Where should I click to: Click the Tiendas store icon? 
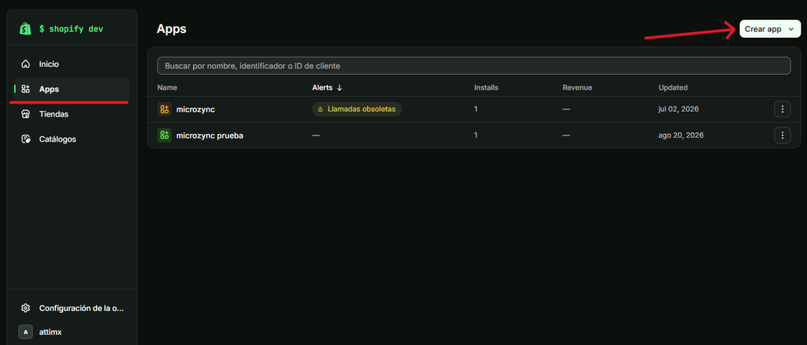[x=26, y=114]
